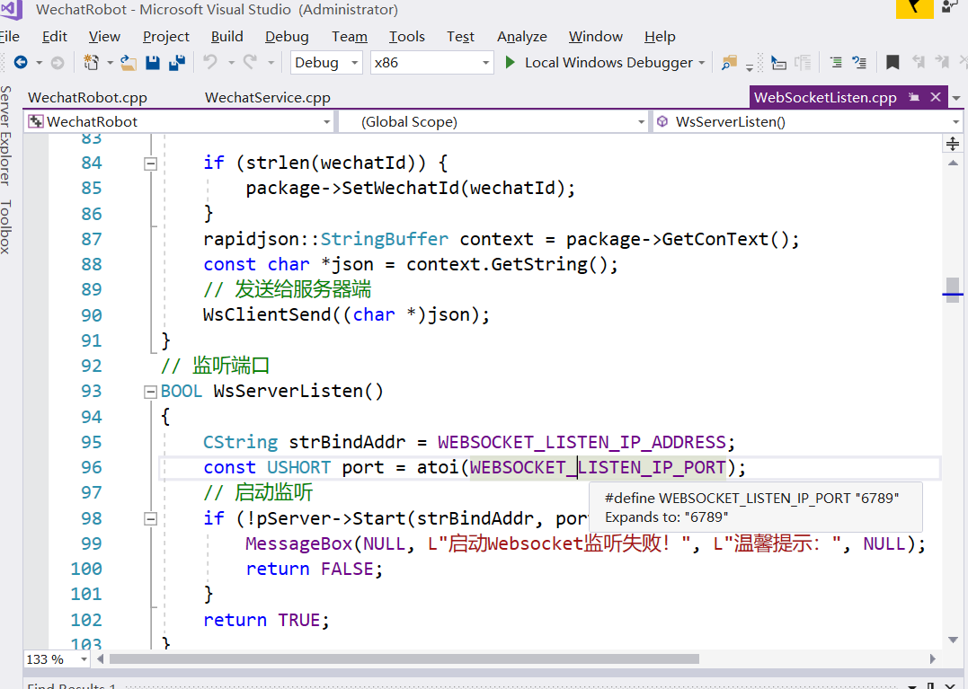Screen dimensions: 968x689
Task: Open the Undo history dropdown arrow
Action: tap(232, 63)
